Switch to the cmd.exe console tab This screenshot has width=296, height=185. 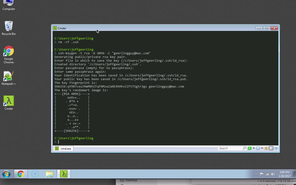(x=63, y=149)
